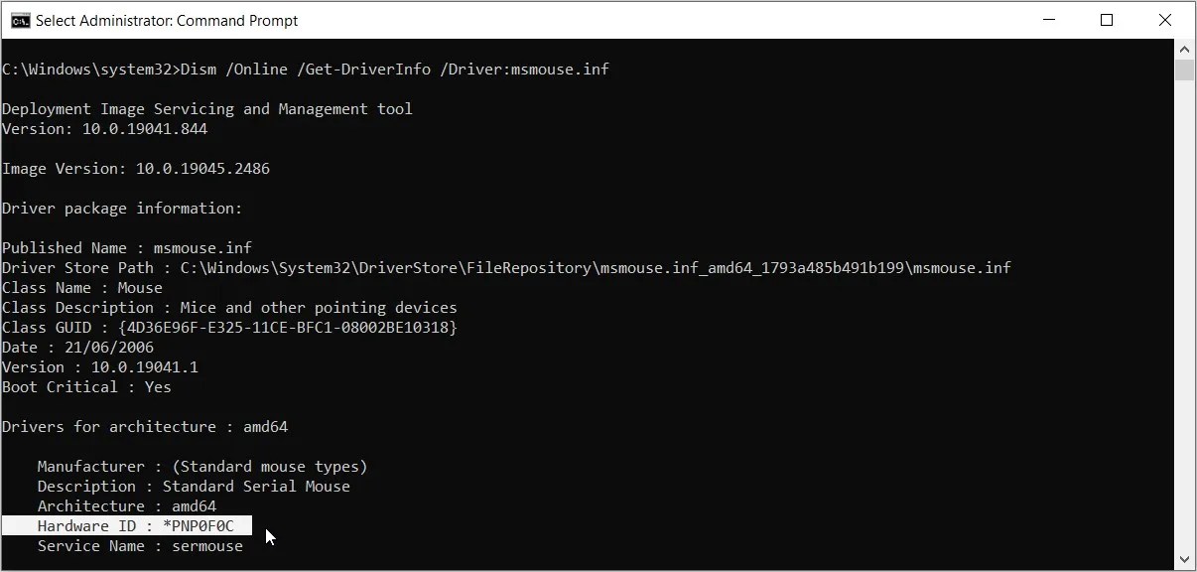The width and height of the screenshot is (1197, 572).
Task: Select the Driver Store Path text line
Action: coord(506,267)
